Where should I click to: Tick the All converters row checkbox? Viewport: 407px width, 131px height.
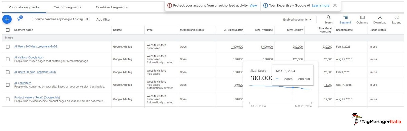pos(8,85)
